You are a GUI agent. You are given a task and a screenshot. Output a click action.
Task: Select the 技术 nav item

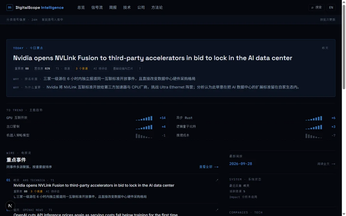click(127, 7)
